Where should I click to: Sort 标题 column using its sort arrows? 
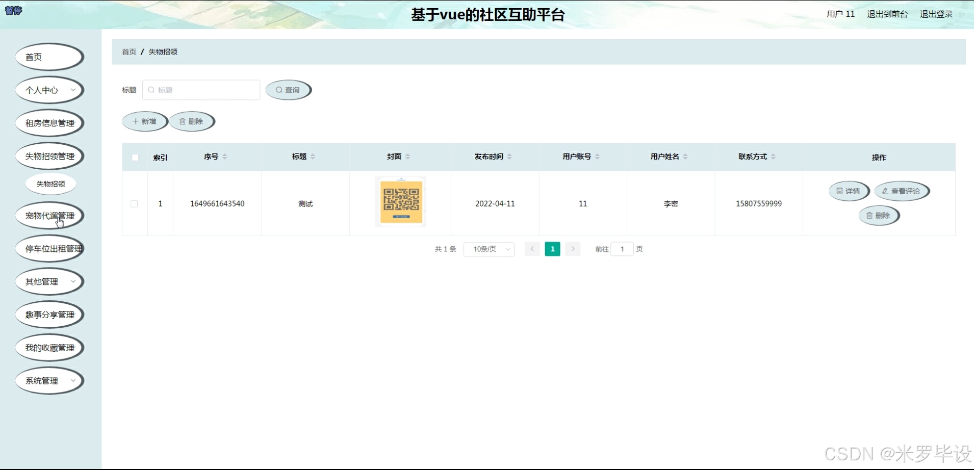(313, 156)
